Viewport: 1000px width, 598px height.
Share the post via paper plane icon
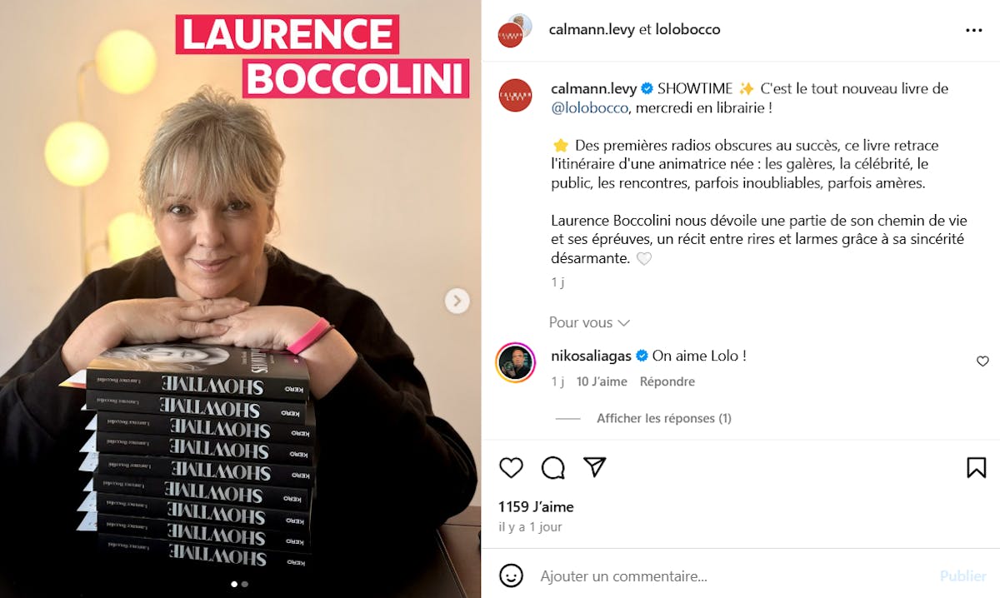coord(594,467)
